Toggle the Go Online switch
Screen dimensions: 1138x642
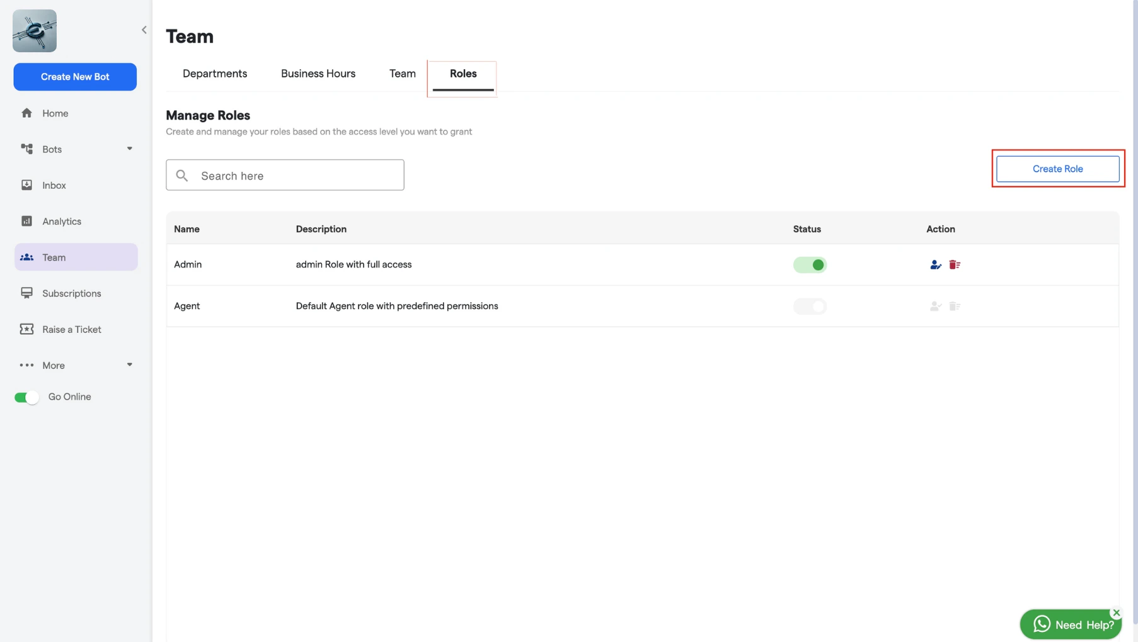[x=26, y=397]
